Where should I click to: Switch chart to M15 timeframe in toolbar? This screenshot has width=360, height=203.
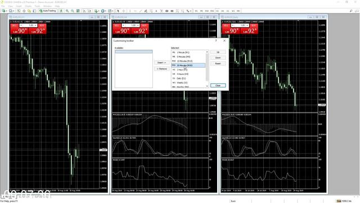click(x=206, y=11)
